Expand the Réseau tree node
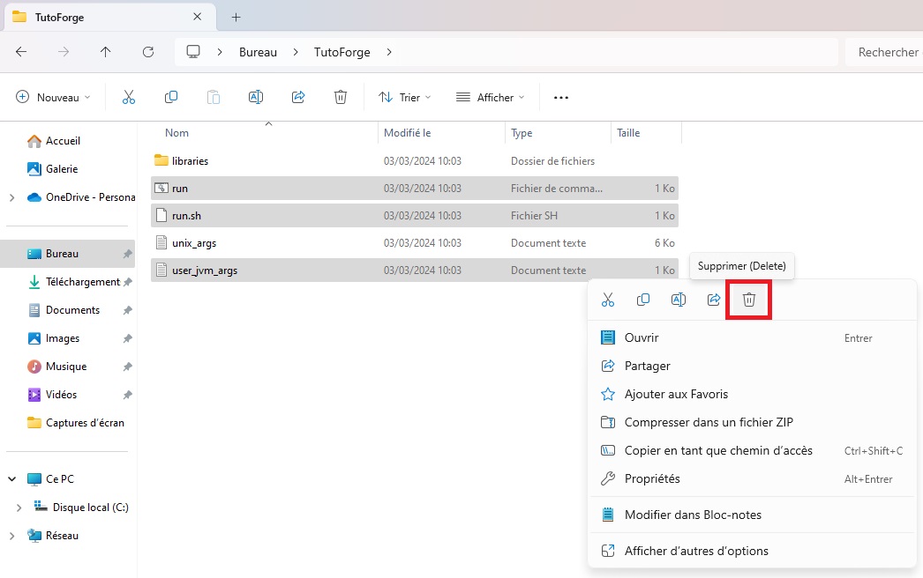This screenshot has height=578, width=923. (11, 536)
